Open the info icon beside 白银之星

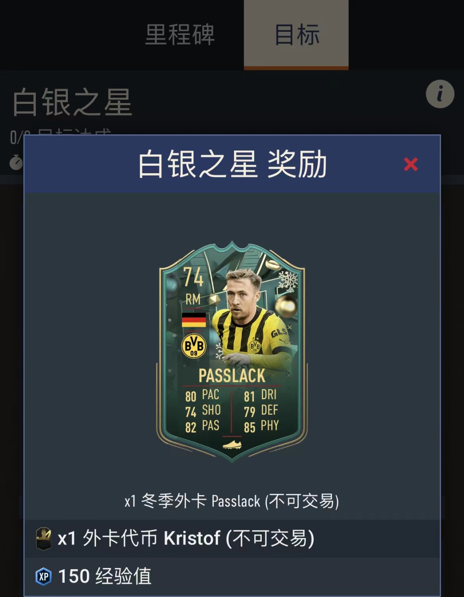[440, 94]
